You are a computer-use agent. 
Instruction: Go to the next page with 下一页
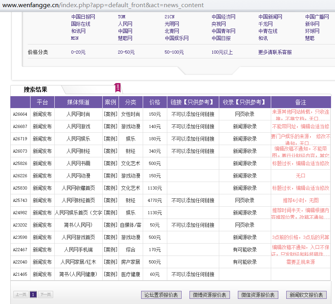click(46, 294)
